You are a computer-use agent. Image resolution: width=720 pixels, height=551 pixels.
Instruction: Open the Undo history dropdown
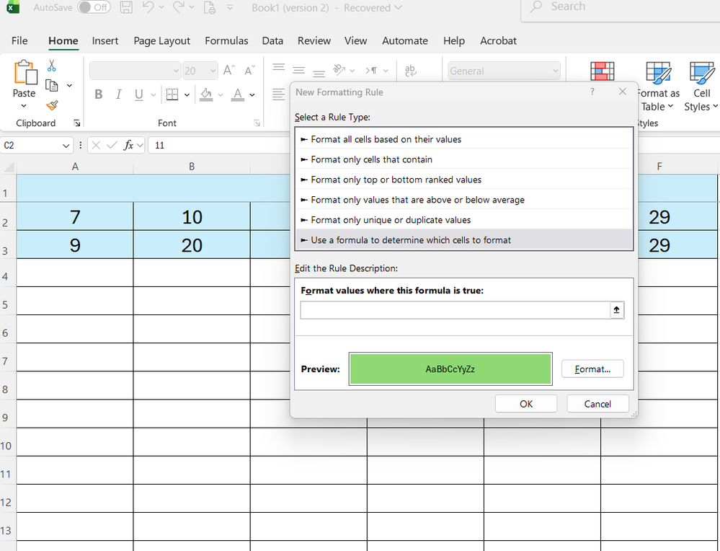tap(161, 7)
